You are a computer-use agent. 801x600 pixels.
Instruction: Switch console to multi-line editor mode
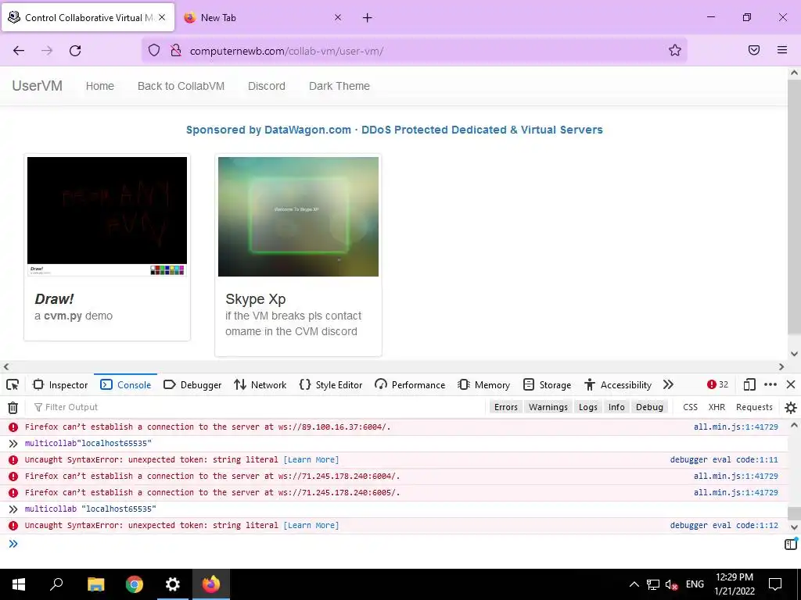(790, 544)
